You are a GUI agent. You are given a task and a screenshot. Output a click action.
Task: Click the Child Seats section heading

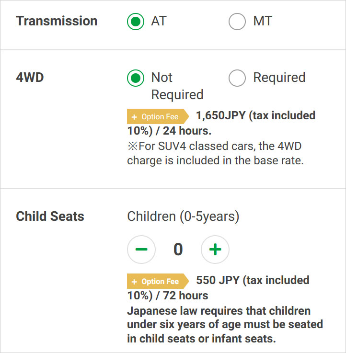pyautogui.click(x=50, y=216)
